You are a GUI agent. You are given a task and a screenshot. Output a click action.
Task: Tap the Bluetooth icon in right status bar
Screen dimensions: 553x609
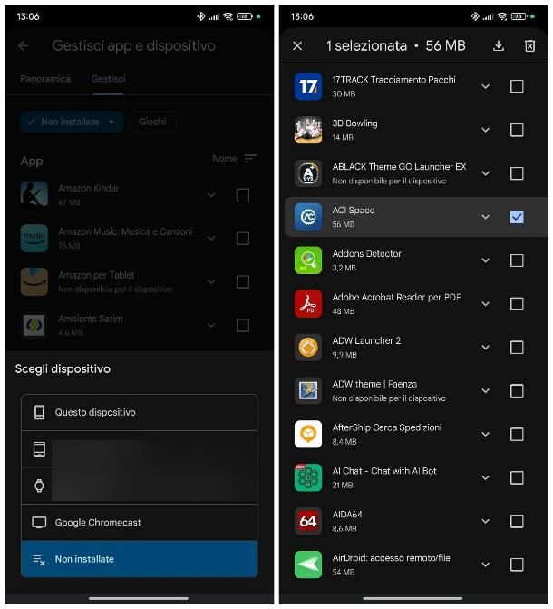click(475, 16)
